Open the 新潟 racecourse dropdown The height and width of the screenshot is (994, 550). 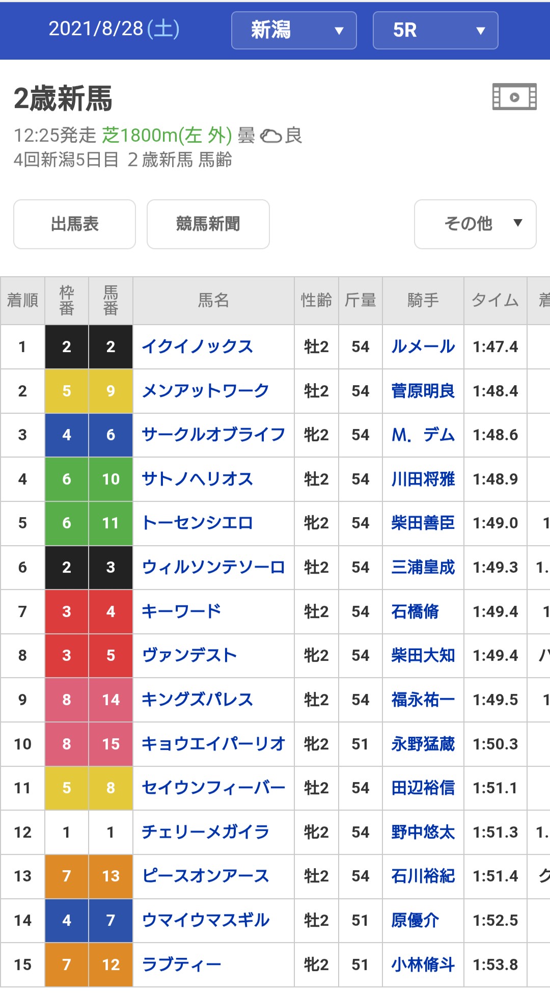[x=294, y=31]
